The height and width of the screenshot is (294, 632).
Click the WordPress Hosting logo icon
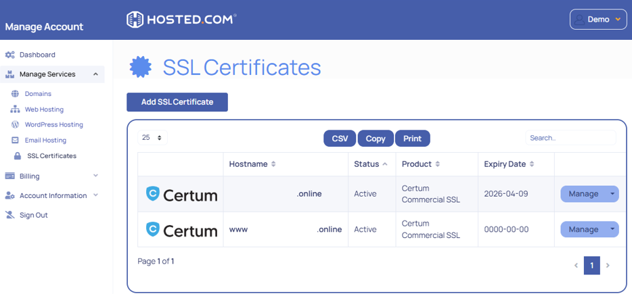click(x=15, y=125)
